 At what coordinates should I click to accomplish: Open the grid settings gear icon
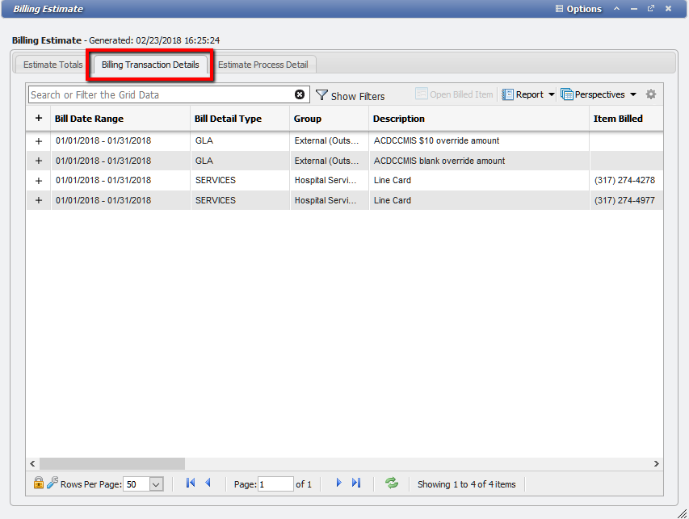point(651,94)
